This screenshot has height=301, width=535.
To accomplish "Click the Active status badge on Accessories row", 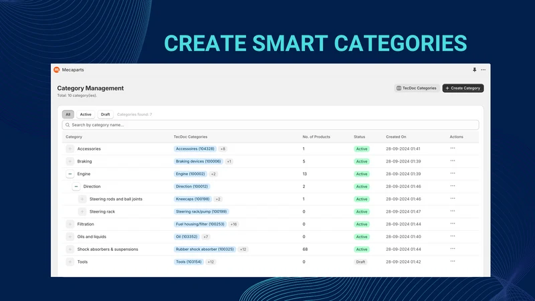I will (362, 148).
